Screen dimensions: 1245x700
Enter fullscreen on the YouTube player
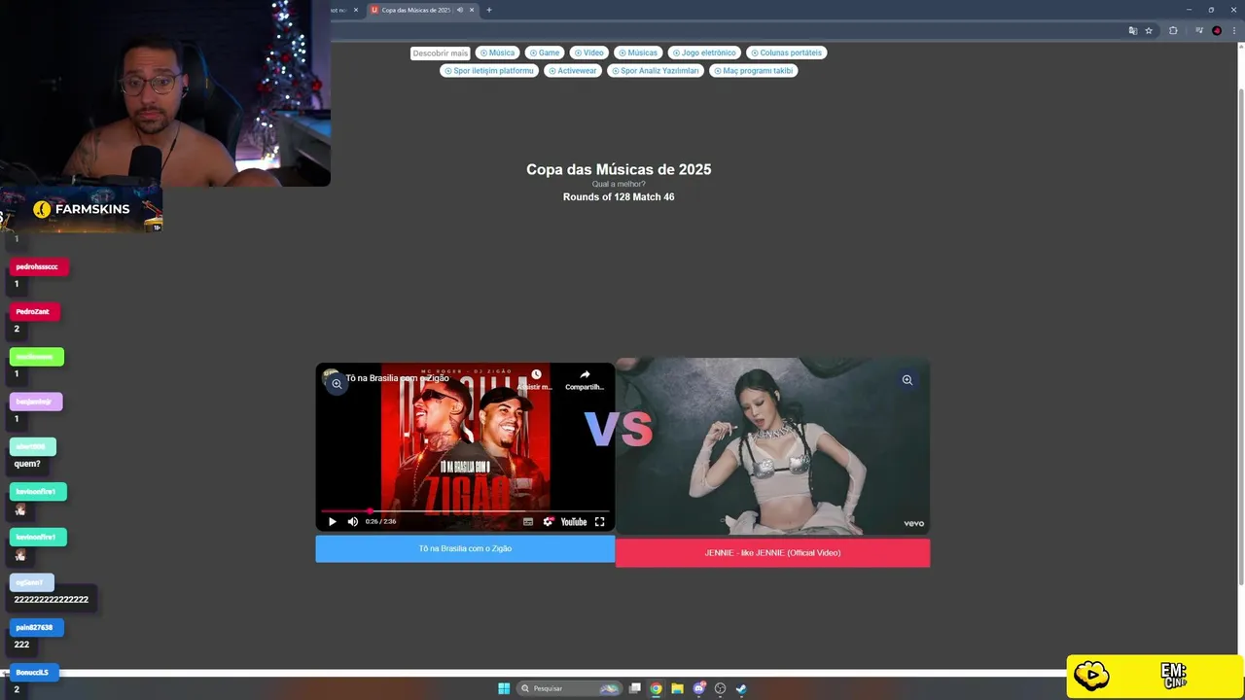(600, 522)
